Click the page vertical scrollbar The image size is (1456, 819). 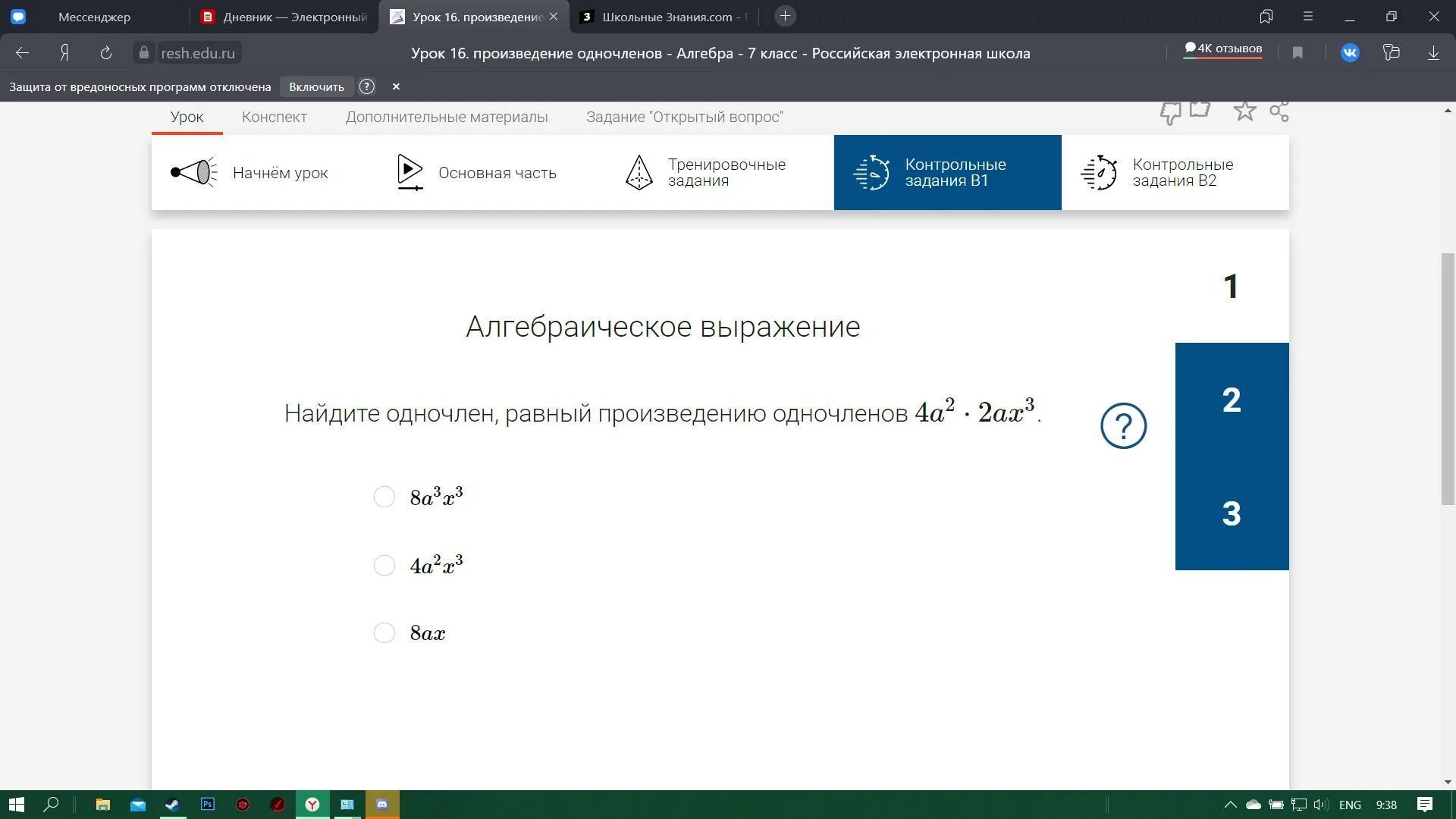pos(1448,379)
